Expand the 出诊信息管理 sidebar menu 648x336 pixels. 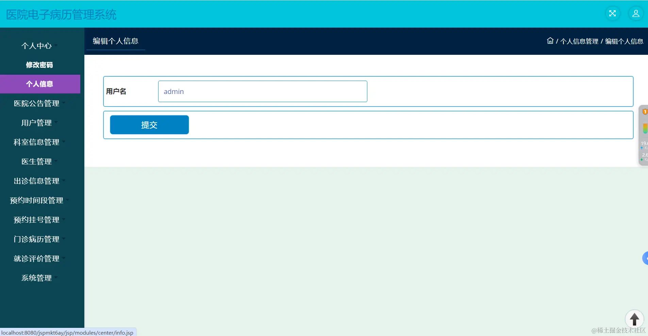click(40, 181)
